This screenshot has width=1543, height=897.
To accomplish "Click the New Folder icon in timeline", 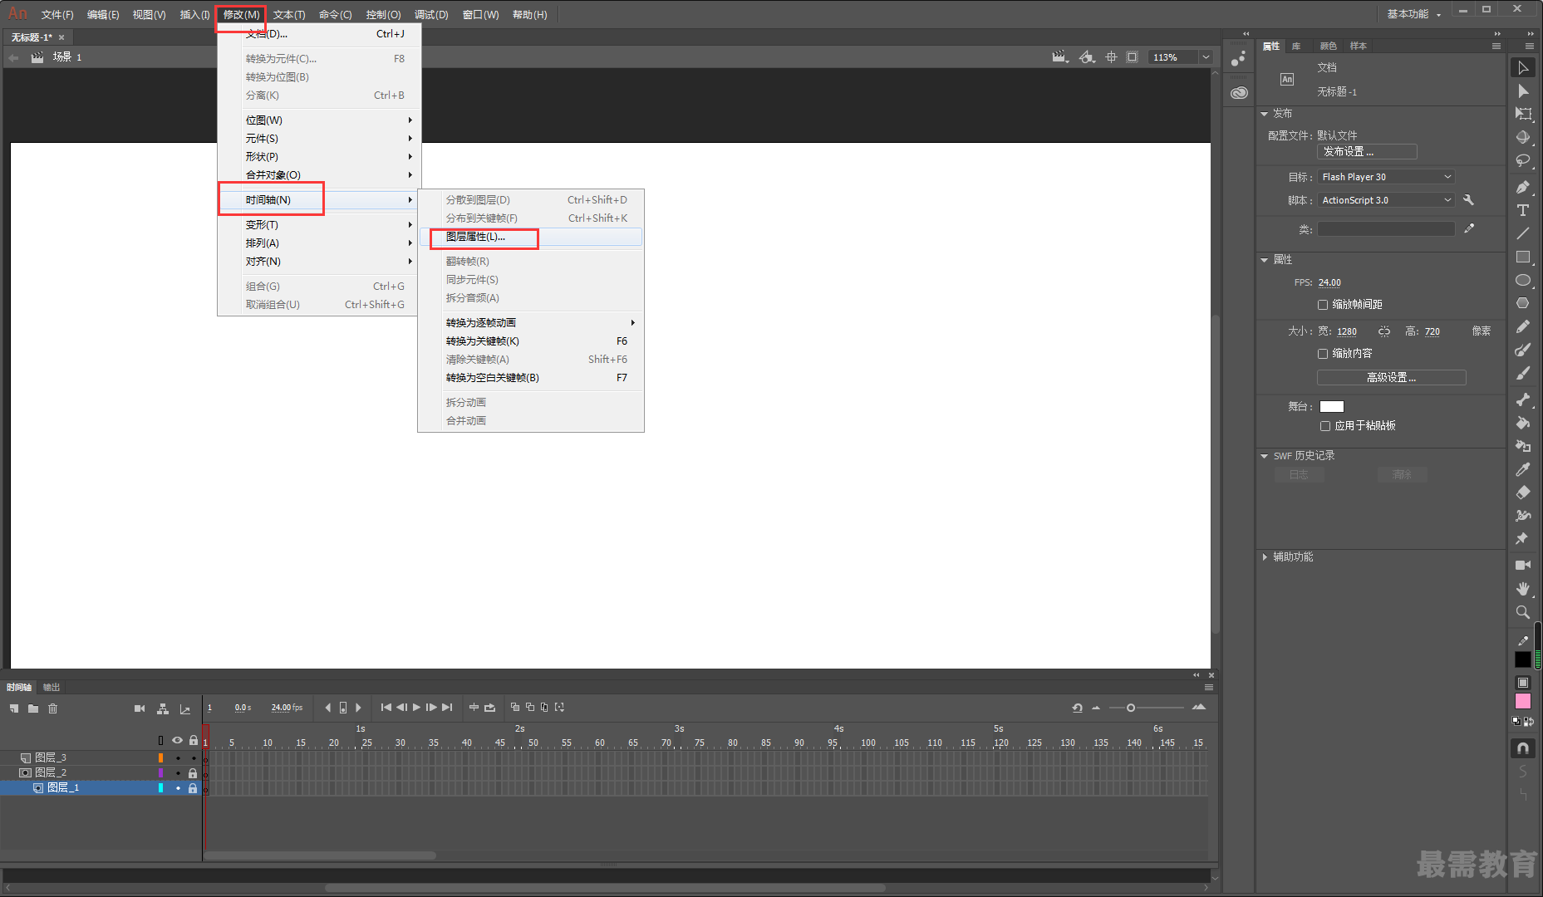I will coord(33,708).
